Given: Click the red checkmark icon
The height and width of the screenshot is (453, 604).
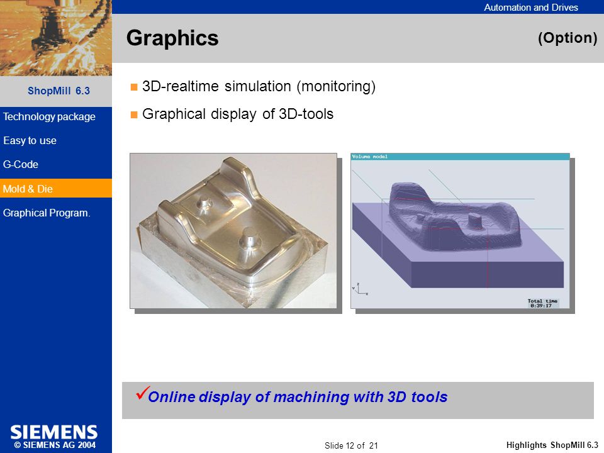Looking at the screenshot, I should click(142, 393).
